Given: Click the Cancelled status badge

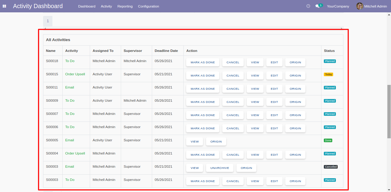Looking at the screenshot, I should point(331,167).
